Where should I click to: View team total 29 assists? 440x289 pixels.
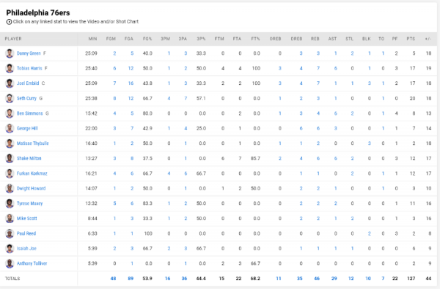(334, 279)
